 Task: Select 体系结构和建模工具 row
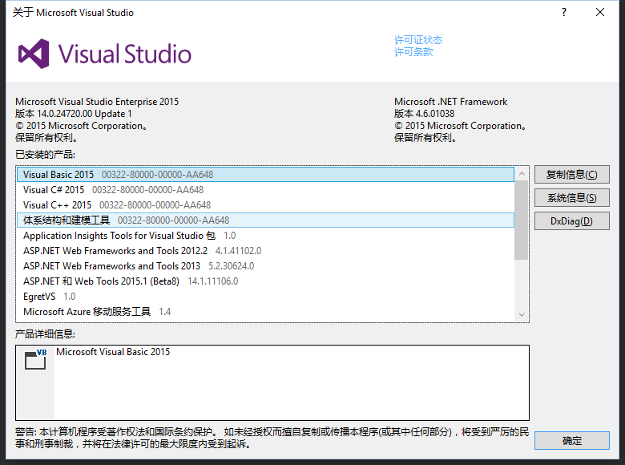point(265,220)
